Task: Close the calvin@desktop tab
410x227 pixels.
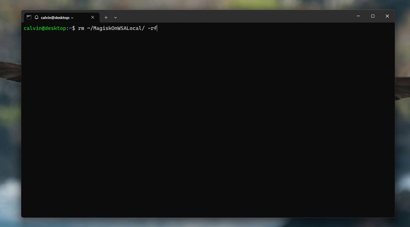Action: pos(93,17)
